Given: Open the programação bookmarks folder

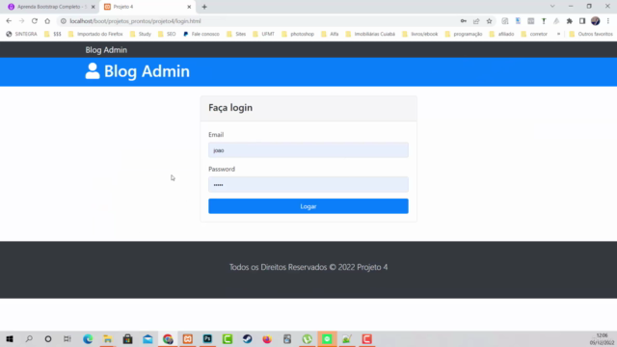Looking at the screenshot, I should click(x=464, y=35).
